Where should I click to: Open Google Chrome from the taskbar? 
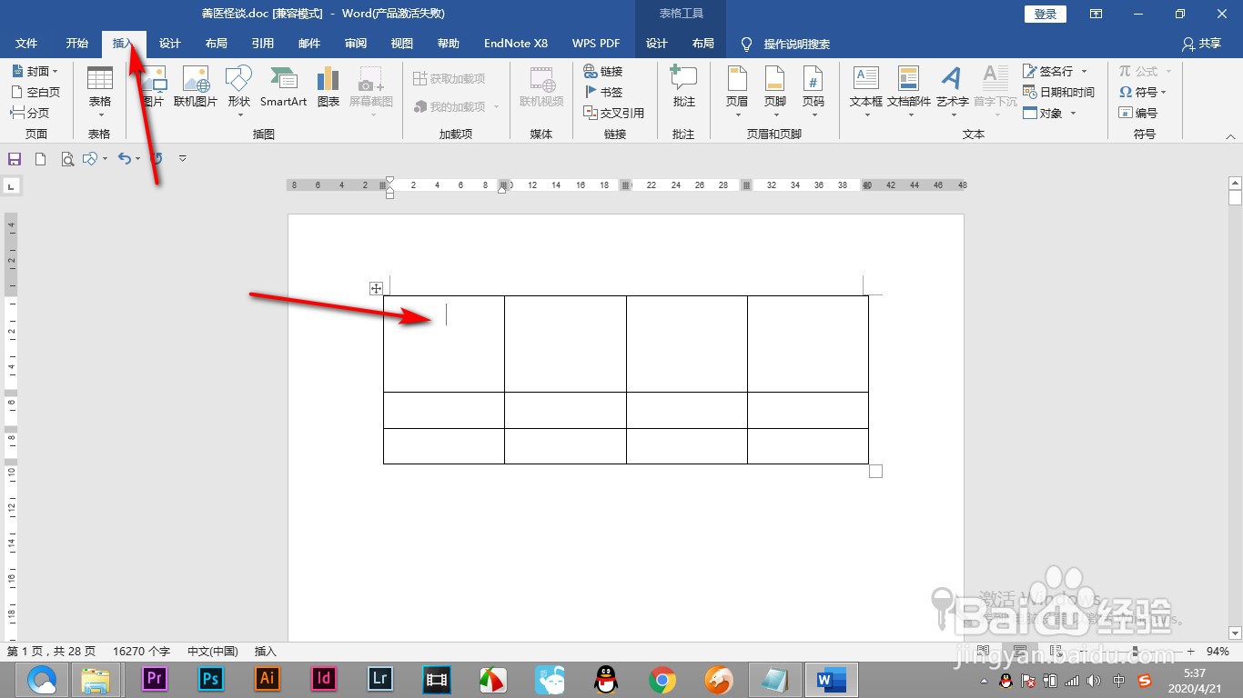(x=662, y=679)
